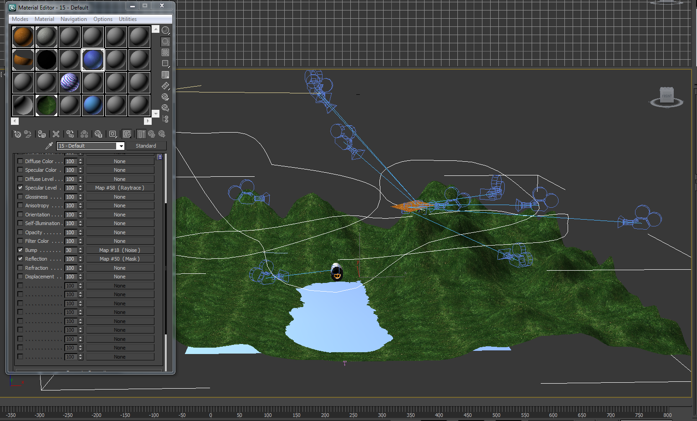This screenshot has height=421, width=697.
Task: Open Material/Map Navigator icon
Action: point(165,119)
